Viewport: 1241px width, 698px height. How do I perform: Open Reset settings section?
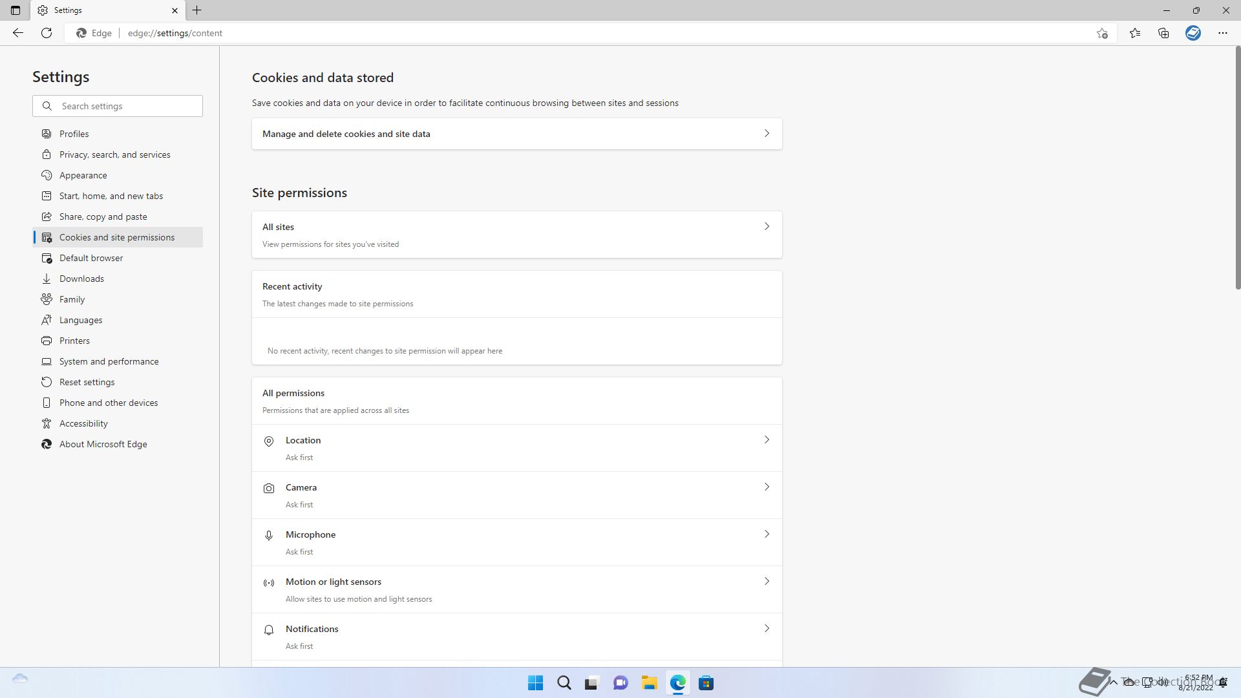pyautogui.click(x=118, y=382)
